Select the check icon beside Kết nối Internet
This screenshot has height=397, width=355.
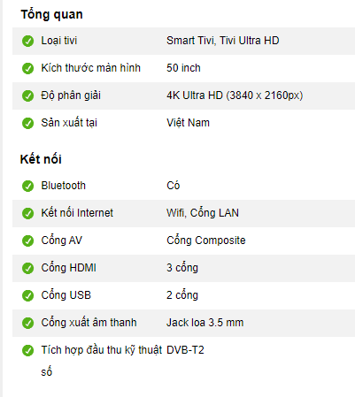(x=27, y=213)
